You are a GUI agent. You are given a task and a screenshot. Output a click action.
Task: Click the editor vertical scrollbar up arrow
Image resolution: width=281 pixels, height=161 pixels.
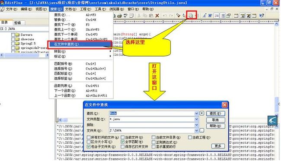277,24
